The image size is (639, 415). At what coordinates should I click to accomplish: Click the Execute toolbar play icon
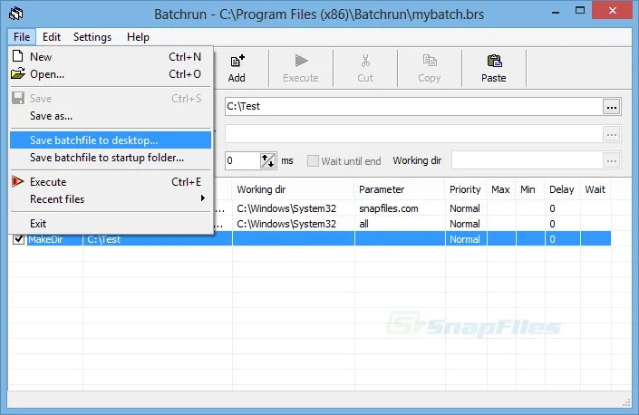(301, 61)
